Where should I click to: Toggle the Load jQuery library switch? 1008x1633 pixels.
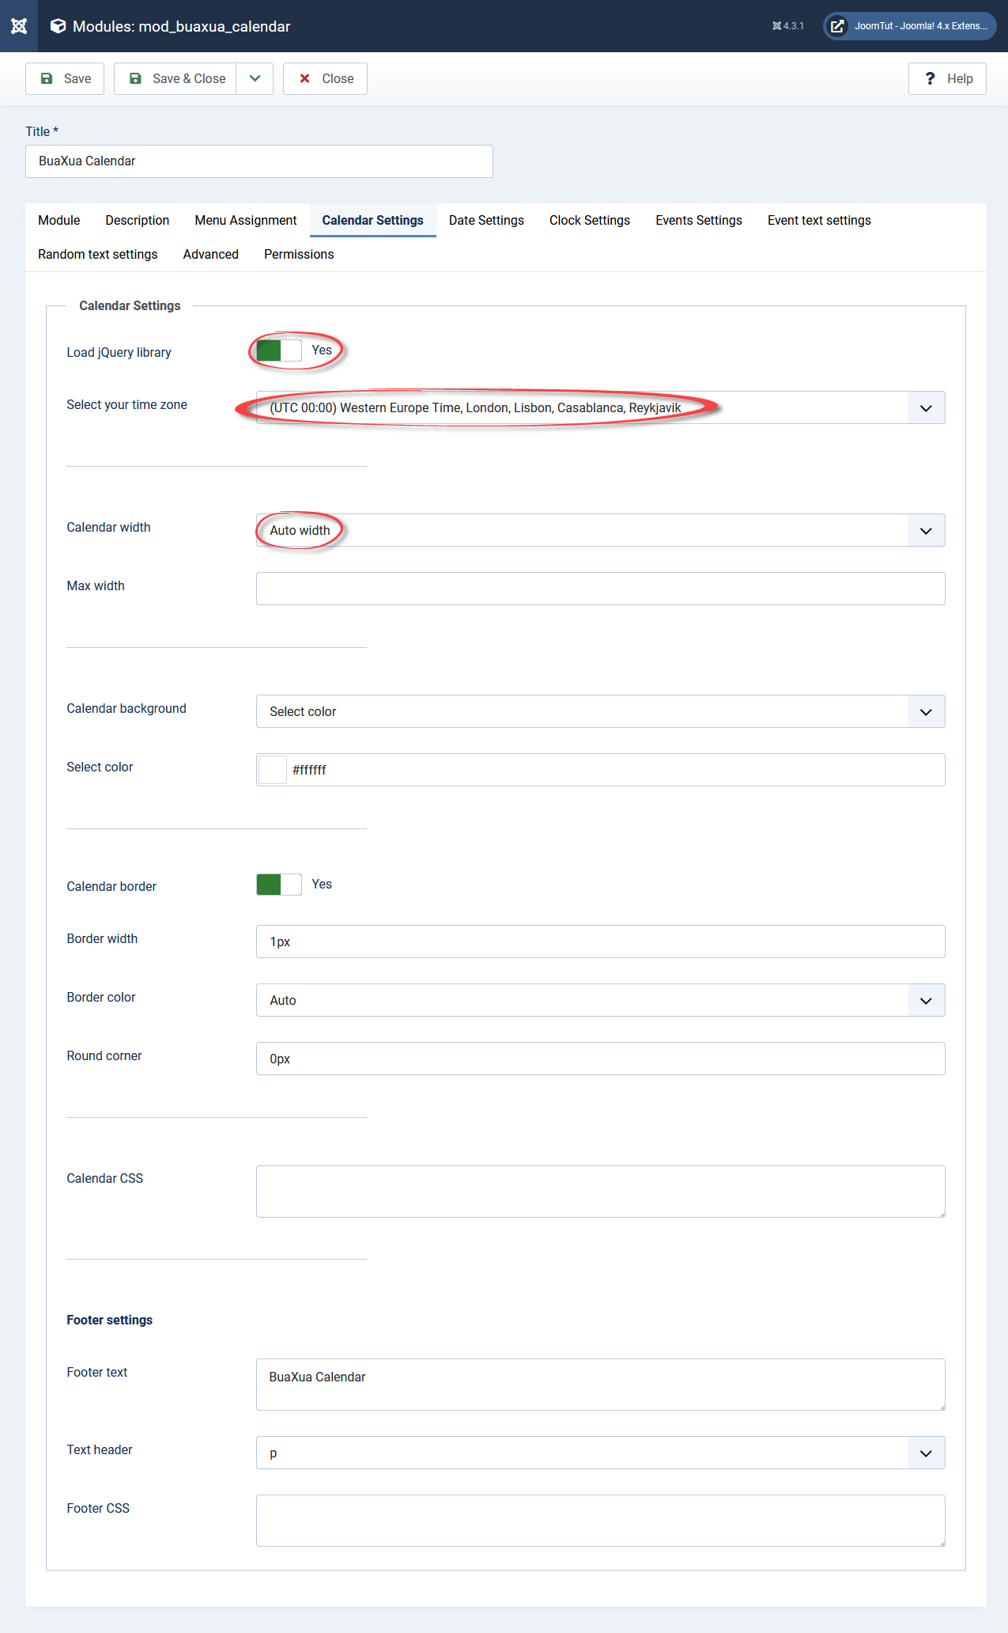279,350
